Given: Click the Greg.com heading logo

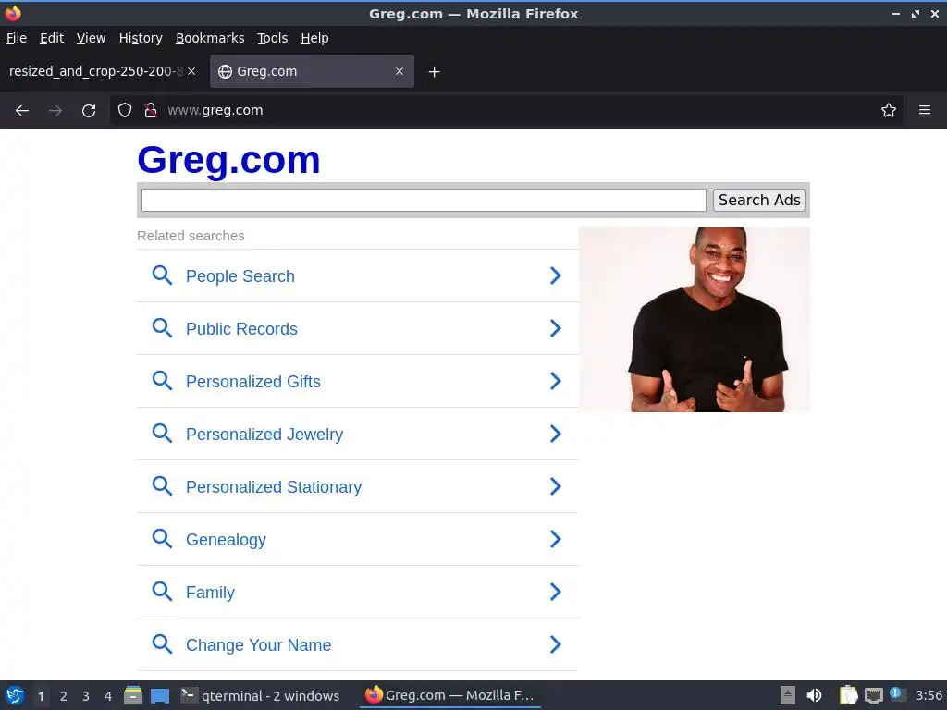Looking at the screenshot, I should [x=228, y=160].
